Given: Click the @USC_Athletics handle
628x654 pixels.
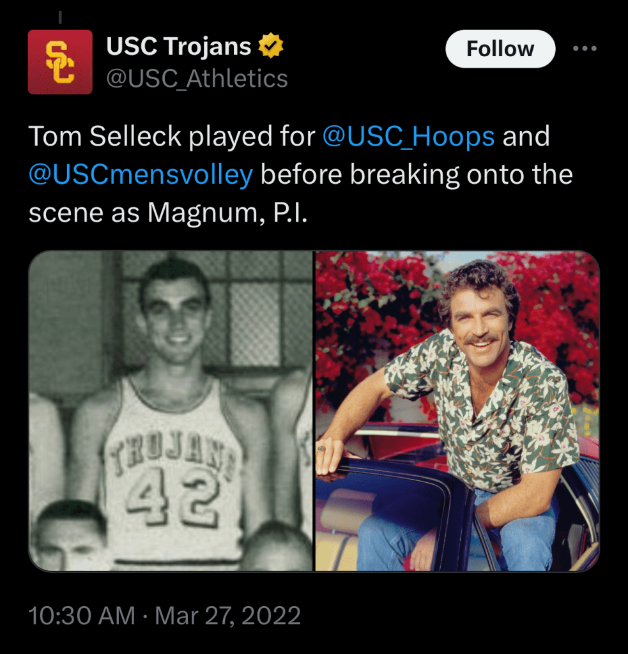Looking at the screenshot, I should coord(197,79).
